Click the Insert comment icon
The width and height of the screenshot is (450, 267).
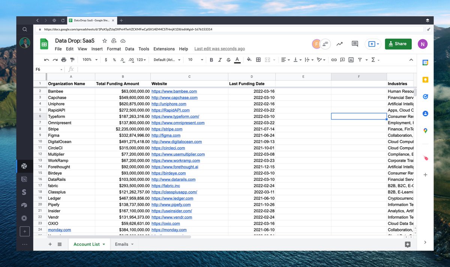tap(342, 60)
